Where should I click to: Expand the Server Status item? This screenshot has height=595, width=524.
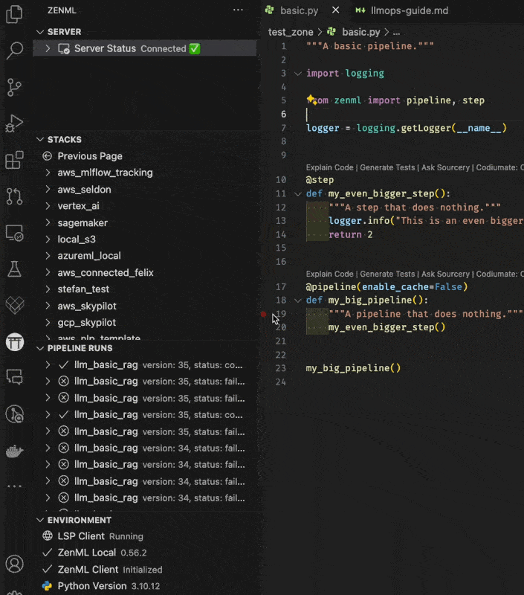(x=48, y=48)
